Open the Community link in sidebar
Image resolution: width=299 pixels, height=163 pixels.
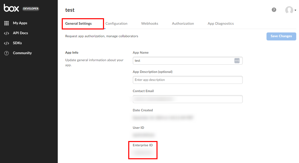point(22,53)
